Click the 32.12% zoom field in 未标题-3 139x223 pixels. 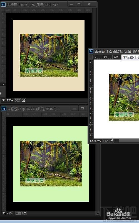pos(8,100)
